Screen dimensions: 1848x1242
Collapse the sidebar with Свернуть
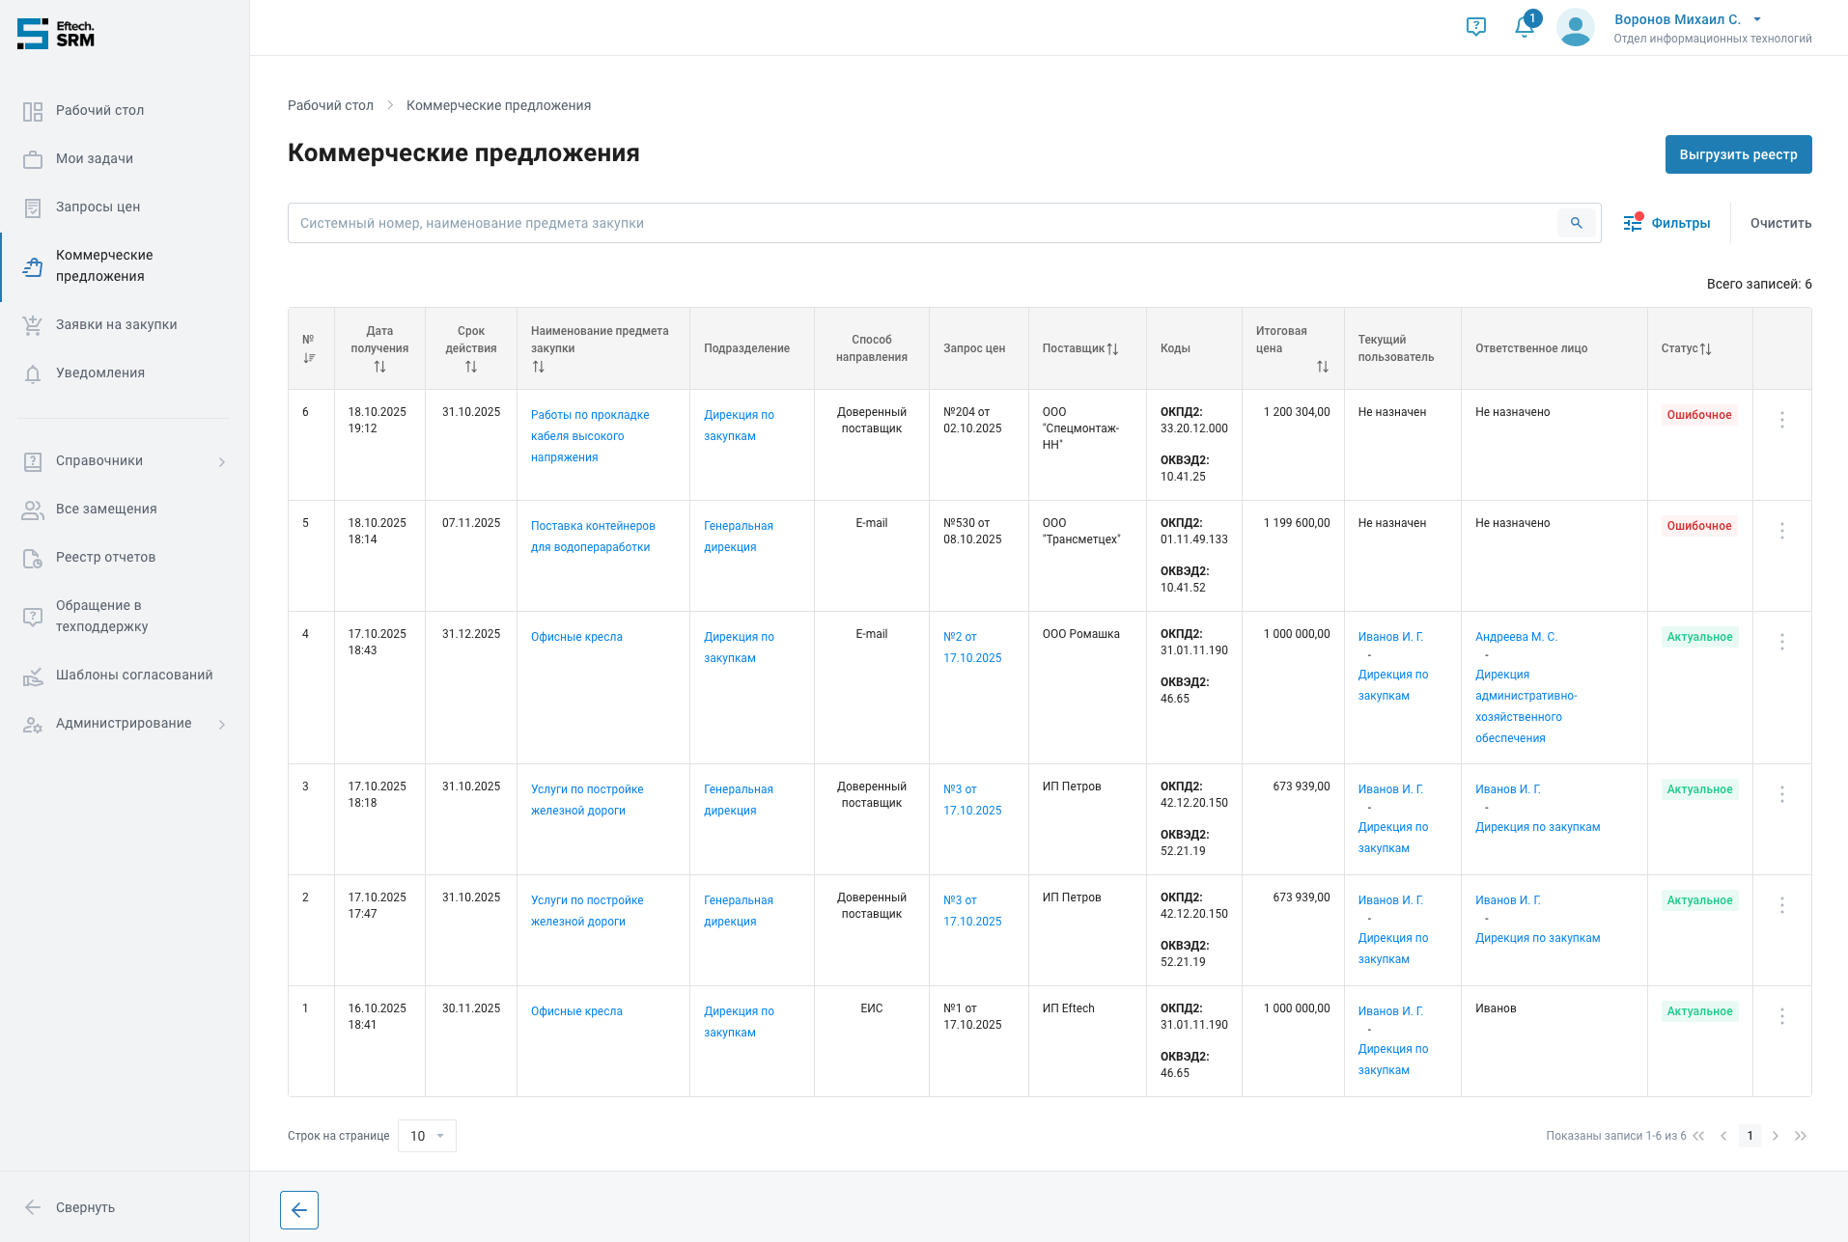(85, 1207)
